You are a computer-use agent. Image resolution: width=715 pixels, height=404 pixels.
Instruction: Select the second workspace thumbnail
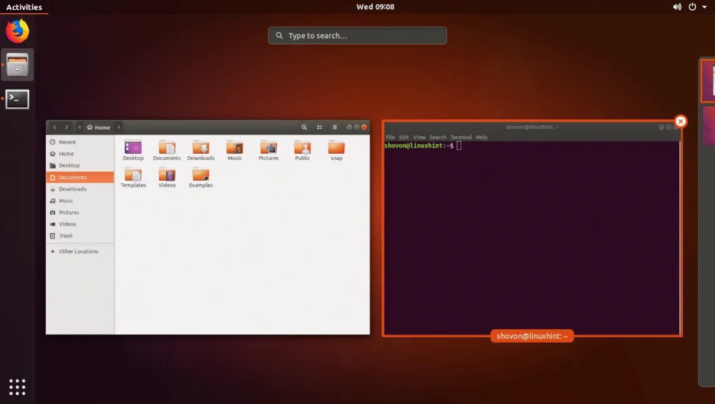coord(709,125)
